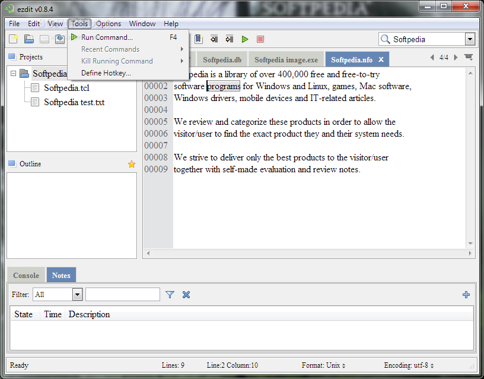The image size is (484, 379).
Task: Open the Window menu
Action: tap(142, 24)
